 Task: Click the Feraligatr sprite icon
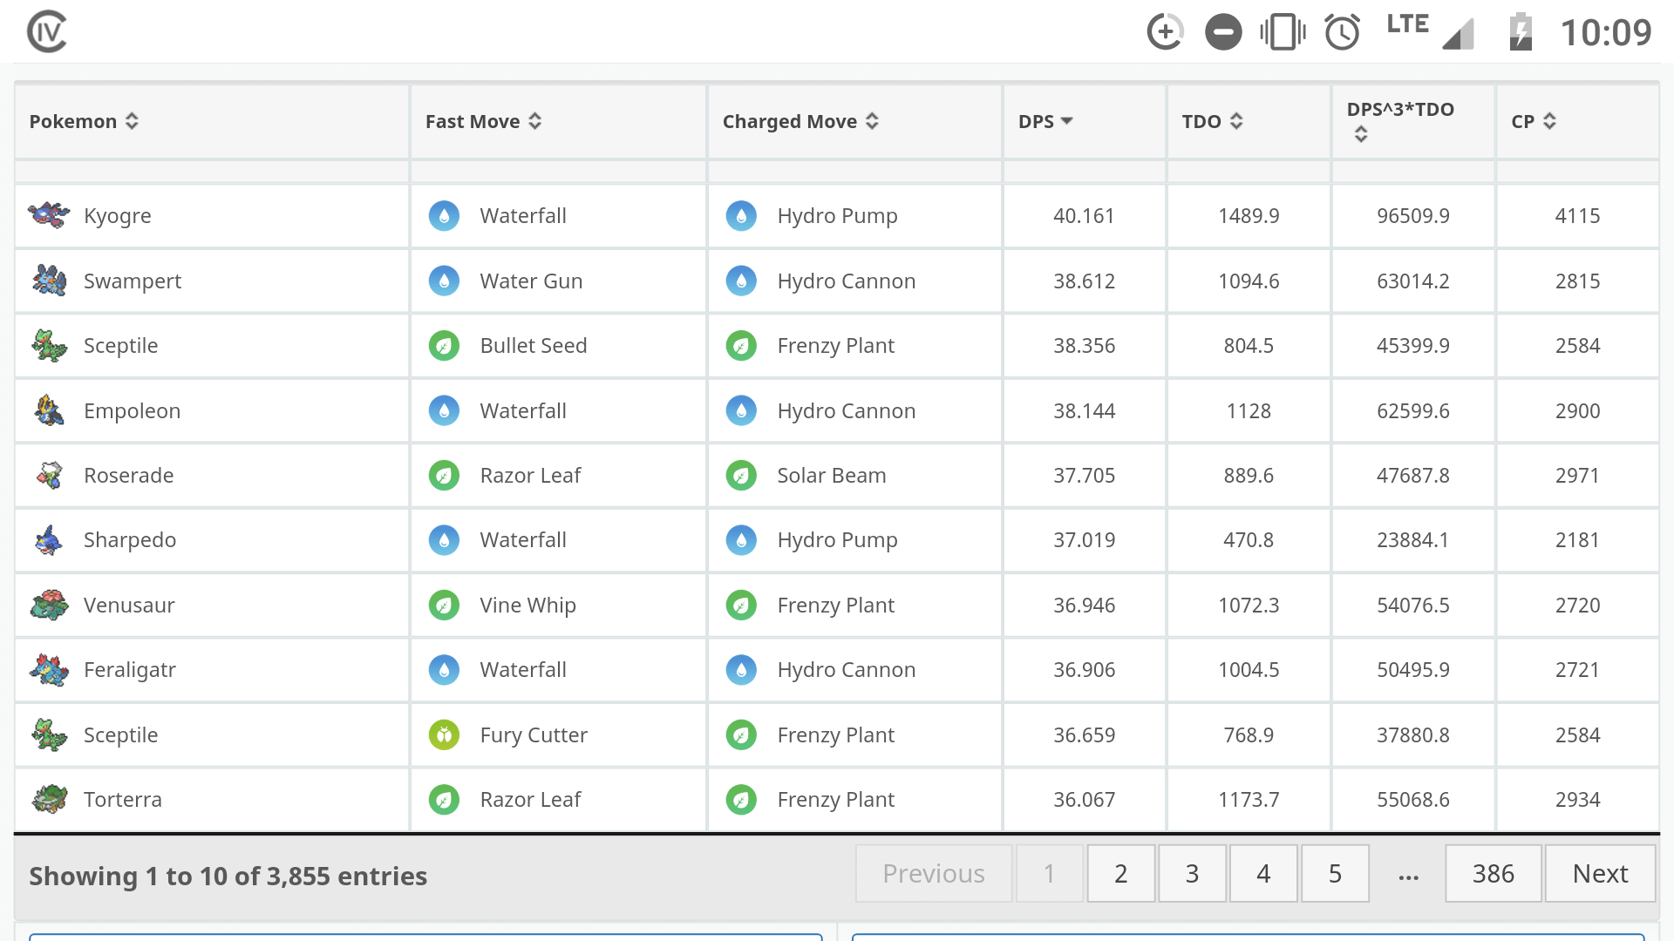tap(49, 669)
